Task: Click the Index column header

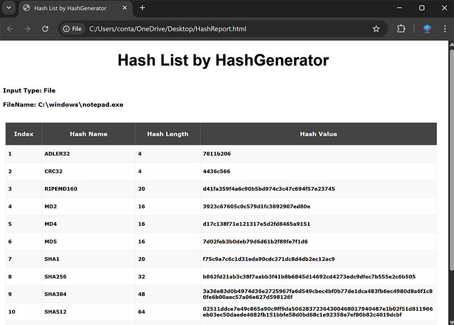Action: point(24,134)
